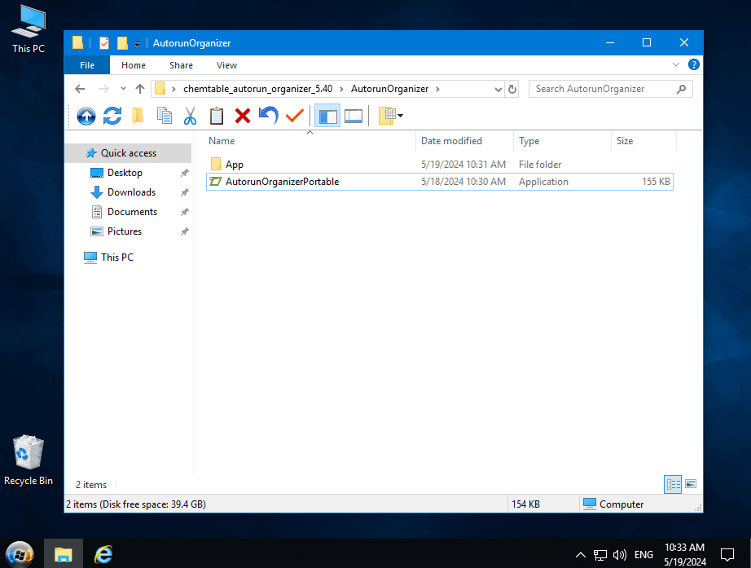Click the Cut scissors icon
The height and width of the screenshot is (568, 751).
(x=190, y=116)
